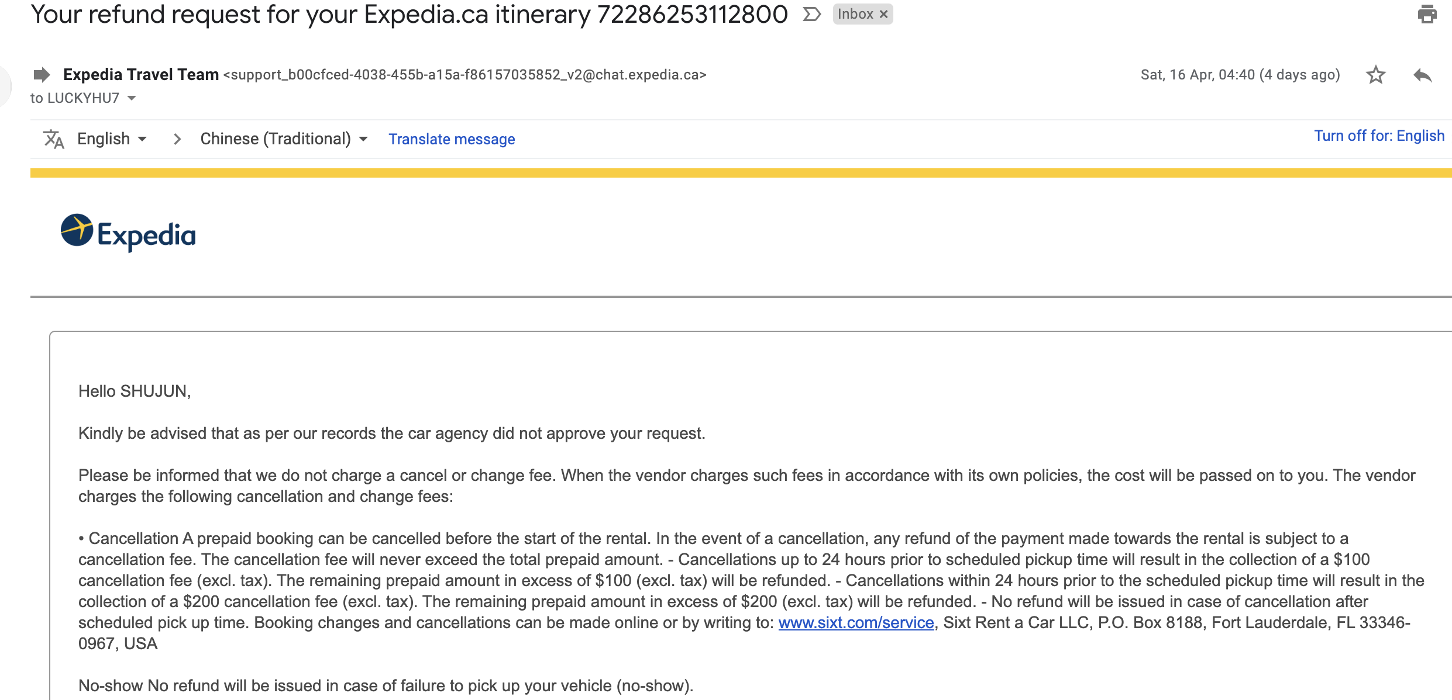Click the translate languages icon
This screenshot has height=700, width=1452.
(54, 138)
